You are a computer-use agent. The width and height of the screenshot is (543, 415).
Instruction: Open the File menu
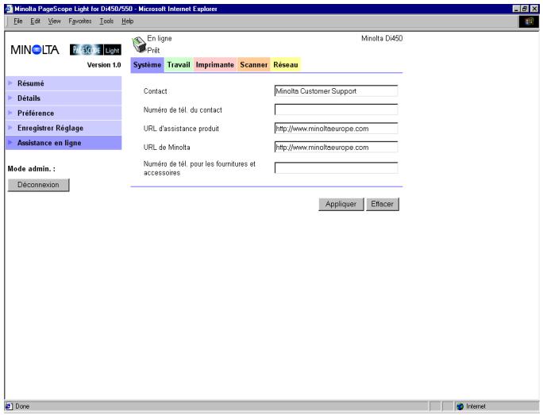18,21
